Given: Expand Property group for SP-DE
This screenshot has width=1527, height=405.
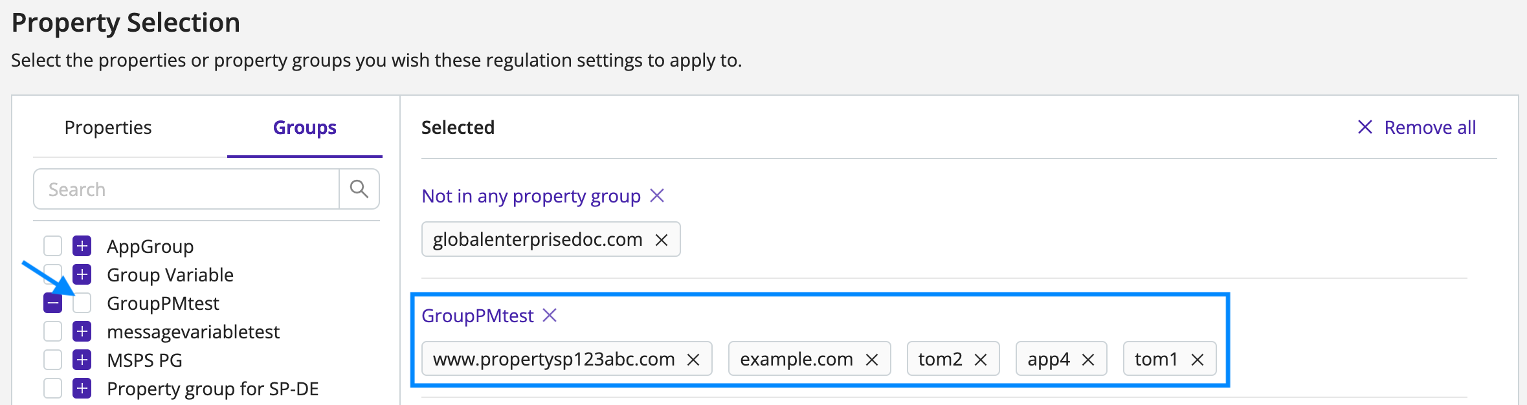Looking at the screenshot, I should pos(82,388).
